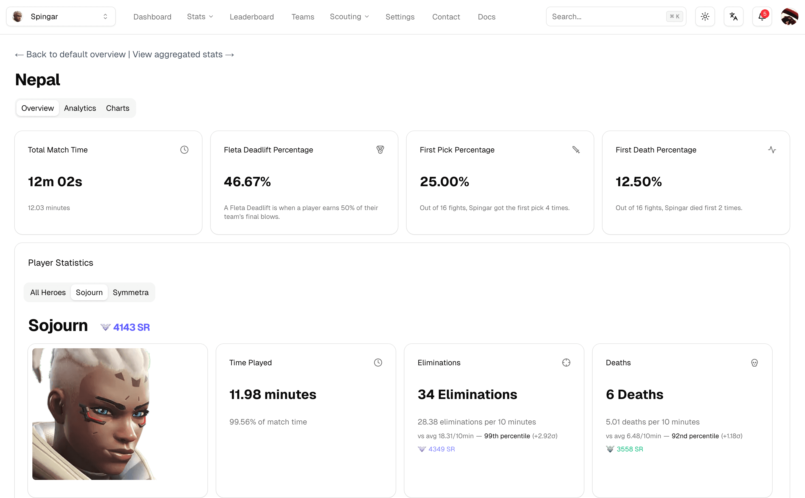Switch to the Analytics tab
Screen dimensions: 805x498
80,108
